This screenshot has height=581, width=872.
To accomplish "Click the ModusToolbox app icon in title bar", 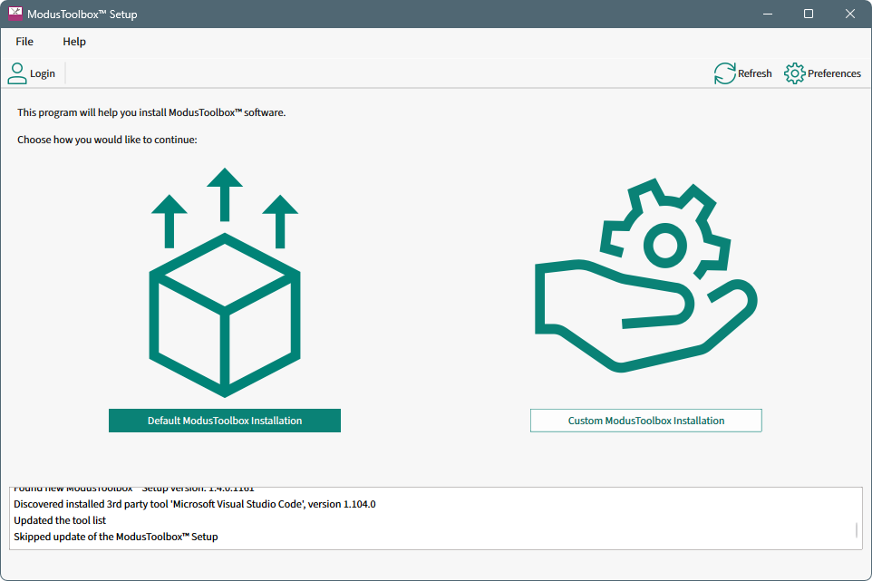I will click(x=15, y=15).
